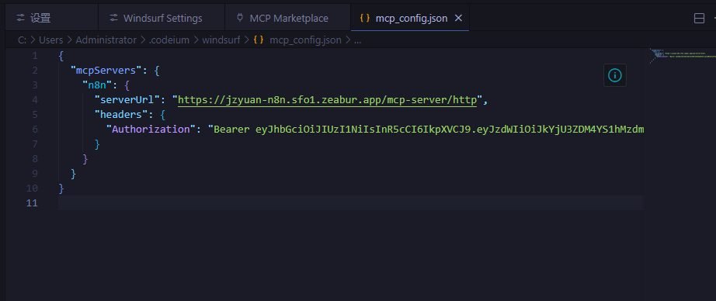Select the windsurf breadcrumb folder
Viewport: 716px width, 301px height.
coord(221,40)
